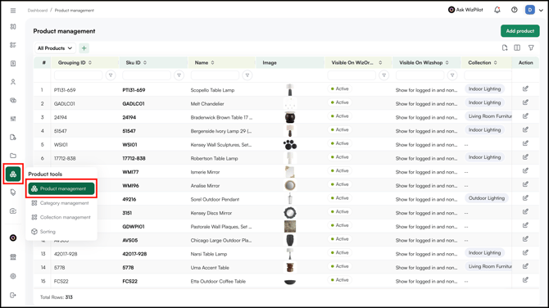Open Category management menu item
Image resolution: width=549 pixels, height=308 pixels.
point(60,203)
